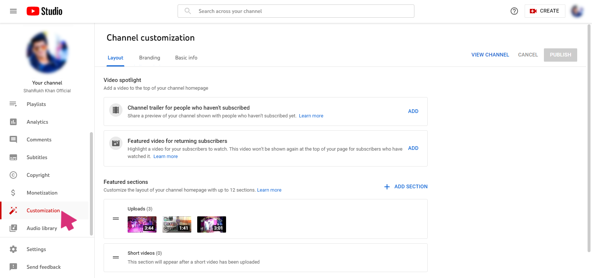Click the account avatar menu
The width and height of the screenshot is (592, 278).
[x=577, y=11]
